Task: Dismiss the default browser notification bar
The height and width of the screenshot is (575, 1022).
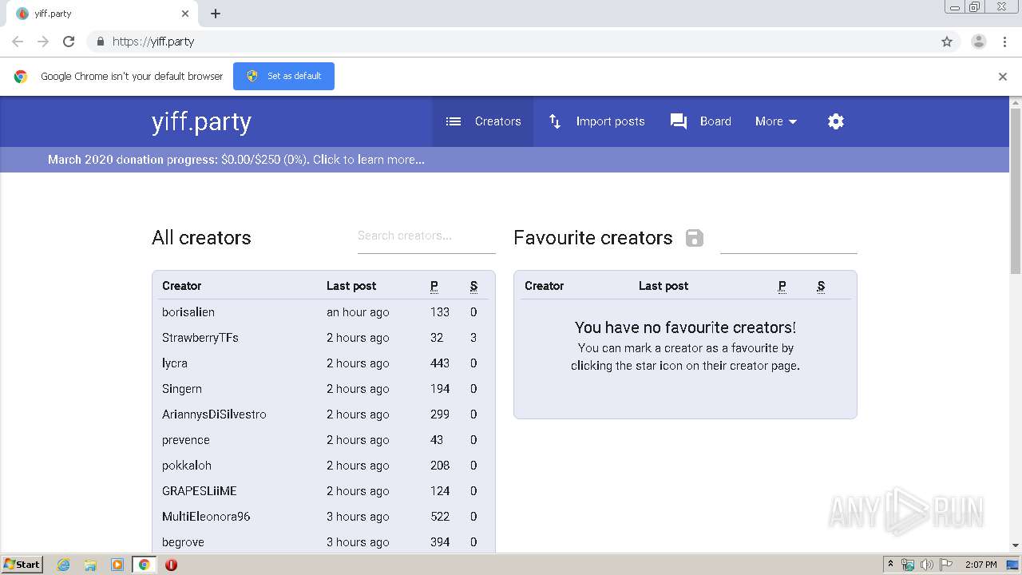Action: 1003,77
